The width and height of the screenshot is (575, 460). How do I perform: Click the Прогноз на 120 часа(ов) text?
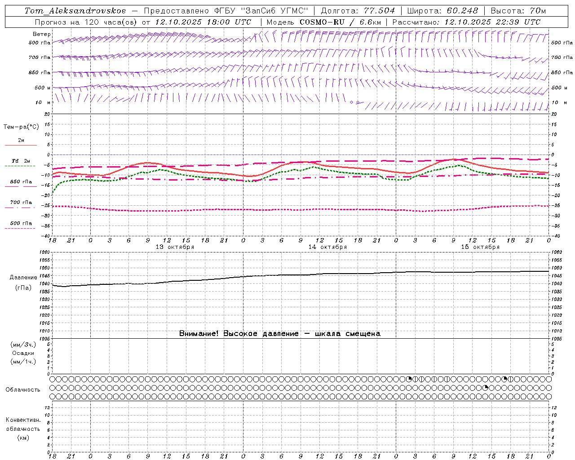click(86, 22)
